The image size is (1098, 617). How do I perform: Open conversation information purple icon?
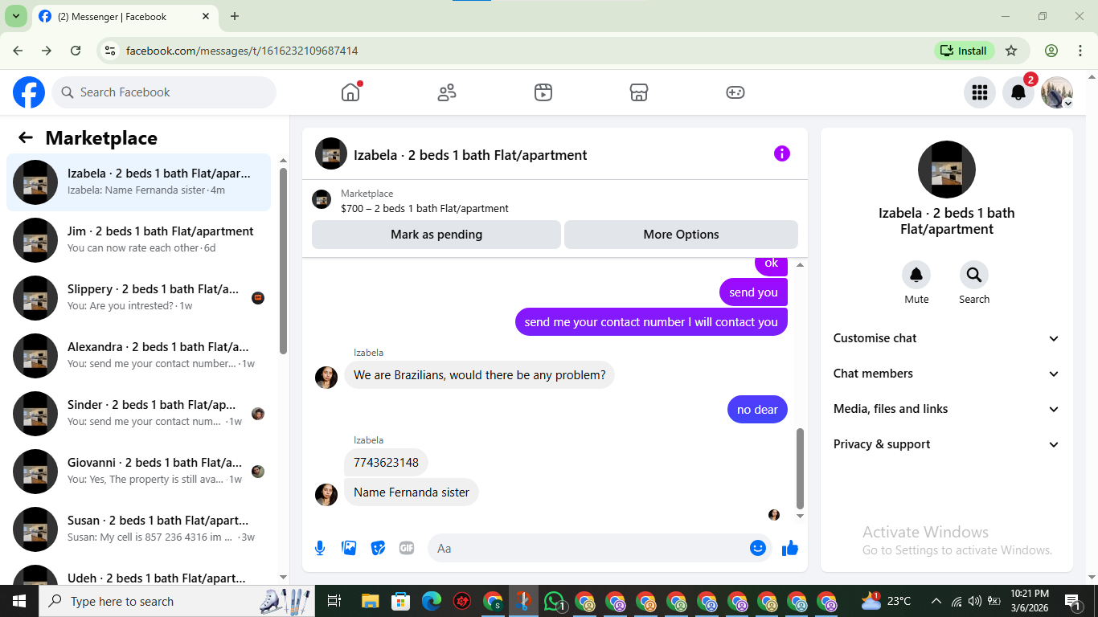point(782,153)
